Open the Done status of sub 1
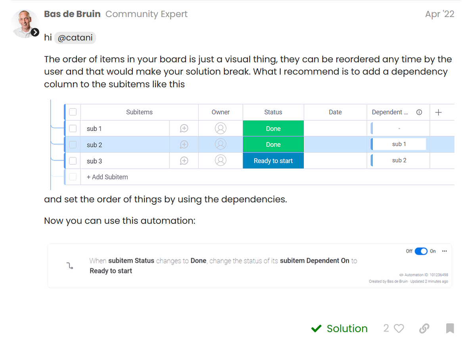This screenshot has height=342, width=462. 273,128
